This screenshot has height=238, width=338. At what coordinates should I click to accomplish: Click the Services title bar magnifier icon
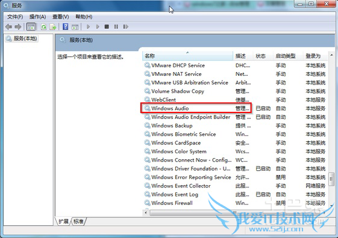pos(7,5)
